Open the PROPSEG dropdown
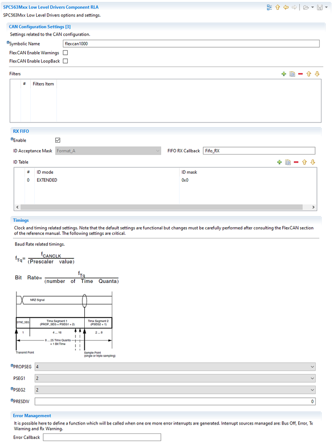 (175, 367)
